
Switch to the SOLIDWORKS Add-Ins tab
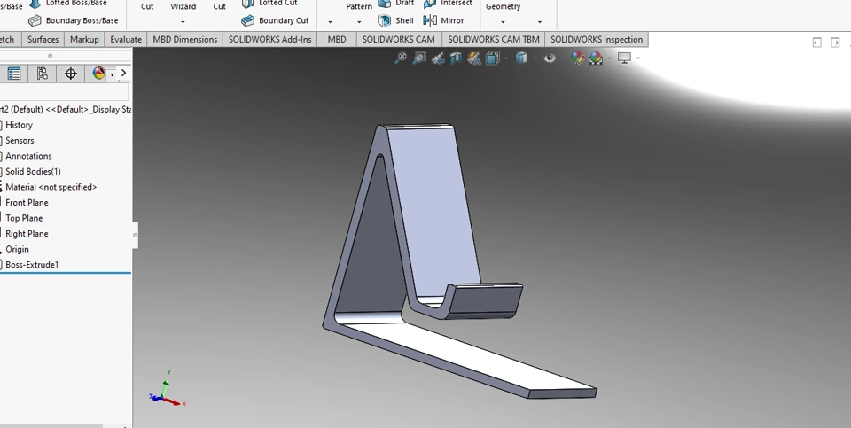point(269,39)
